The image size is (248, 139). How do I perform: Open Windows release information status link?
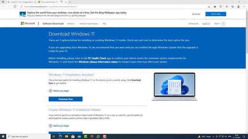pos(98,62)
